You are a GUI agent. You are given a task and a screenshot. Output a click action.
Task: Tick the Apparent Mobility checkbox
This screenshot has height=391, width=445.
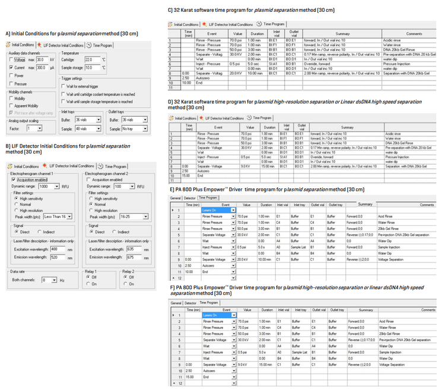pyautogui.click(x=12, y=105)
